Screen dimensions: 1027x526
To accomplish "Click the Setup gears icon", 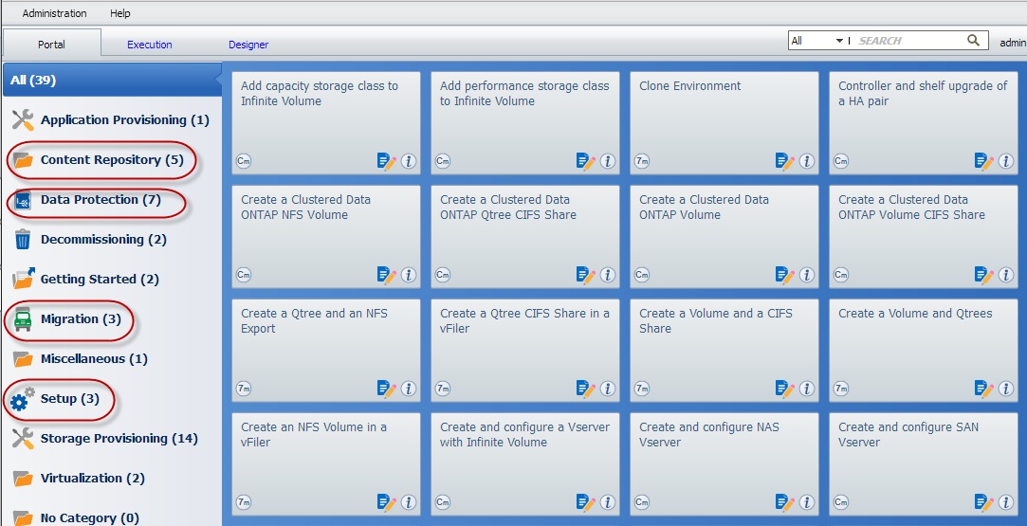I will [22, 398].
